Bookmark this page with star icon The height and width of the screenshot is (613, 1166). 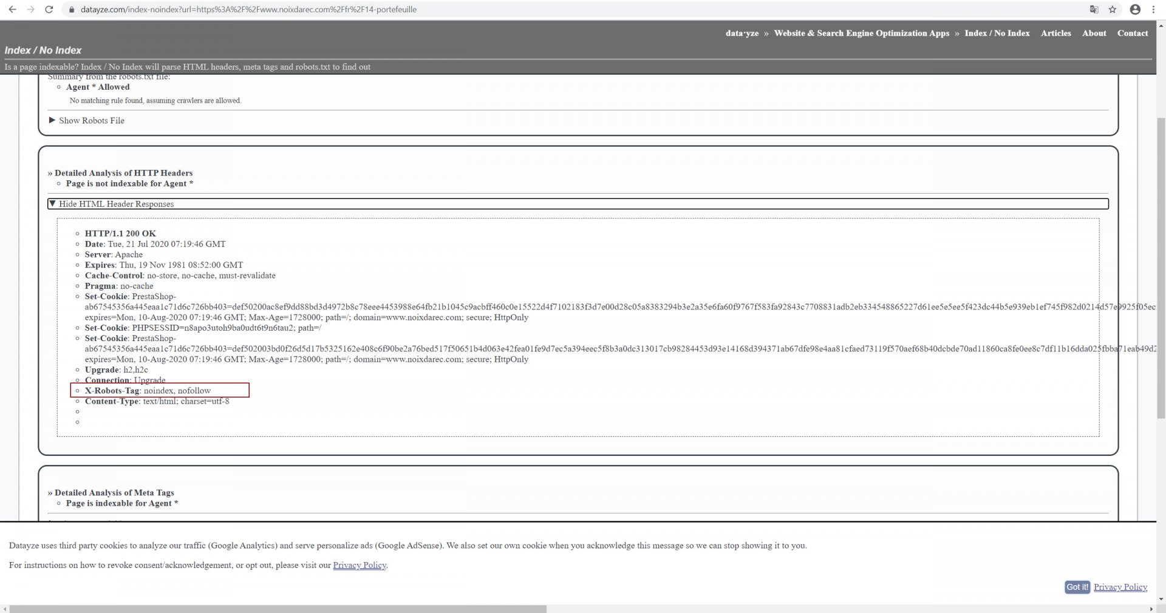(1112, 10)
